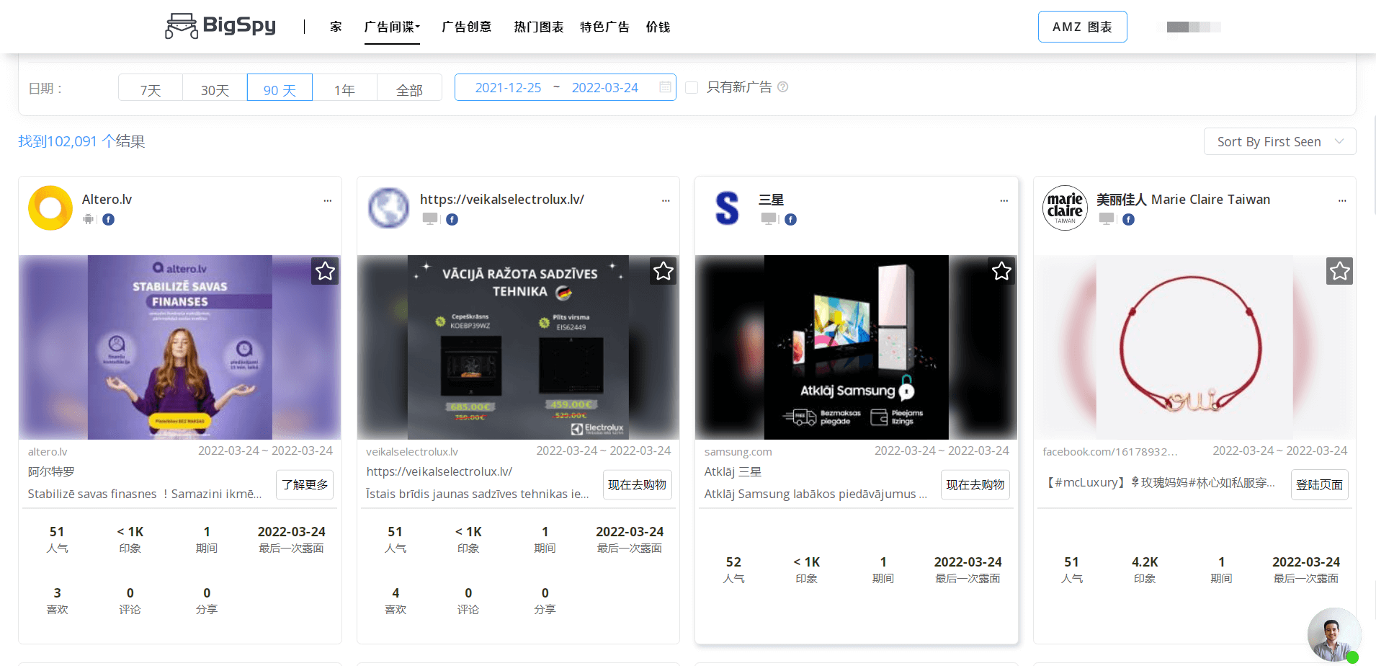Enable the 只有新广告 checkbox

[692, 87]
